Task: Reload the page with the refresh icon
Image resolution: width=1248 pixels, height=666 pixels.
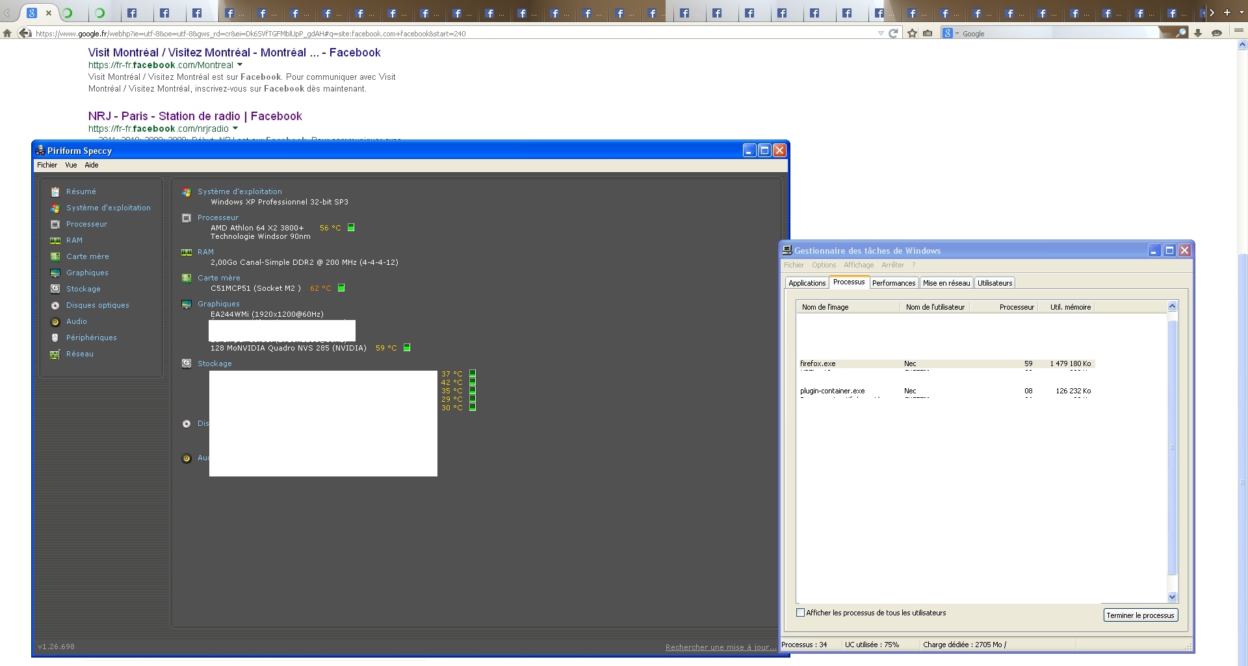Action: [893, 33]
